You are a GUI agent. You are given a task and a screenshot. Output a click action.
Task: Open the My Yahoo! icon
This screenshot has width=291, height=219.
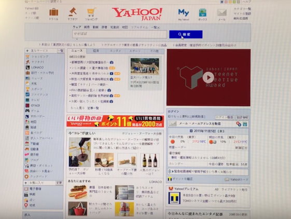pos(184,12)
